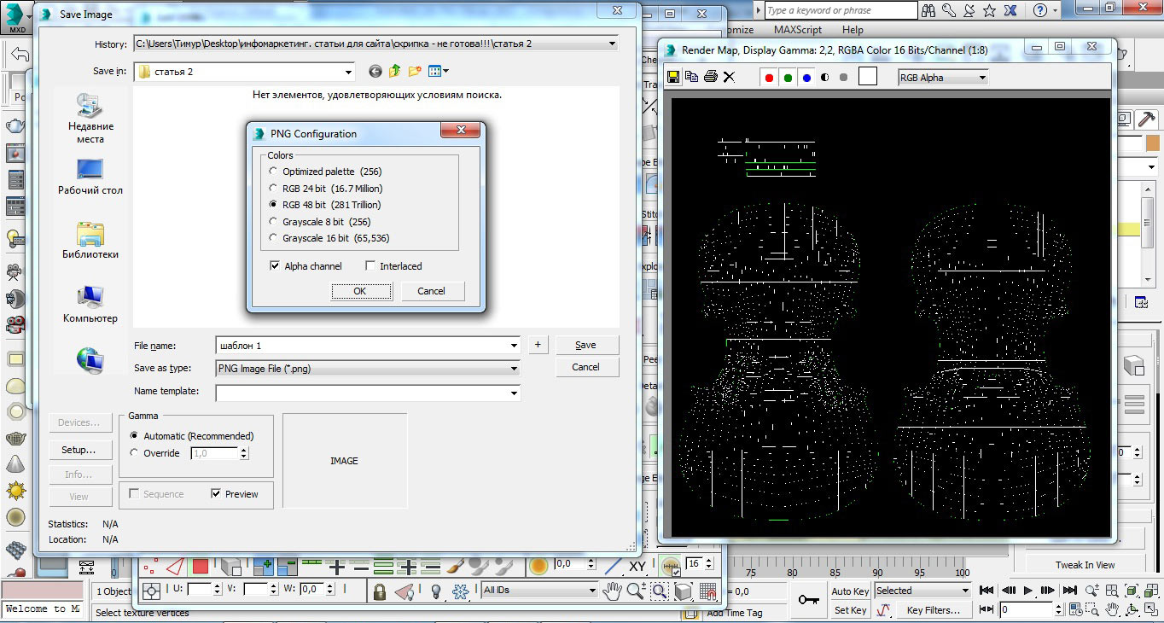The image size is (1164, 623).
Task: Enable the red channel in Render Map
Action: coord(769,78)
